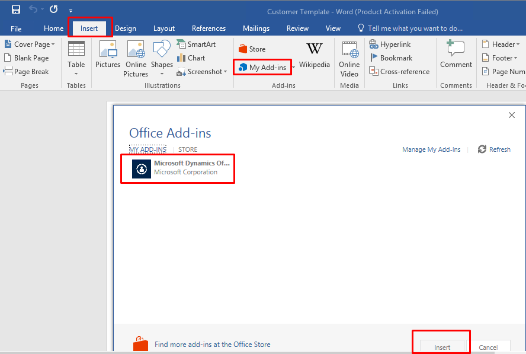Click the My Add-ins button
526x354 pixels.
coord(262,68)
